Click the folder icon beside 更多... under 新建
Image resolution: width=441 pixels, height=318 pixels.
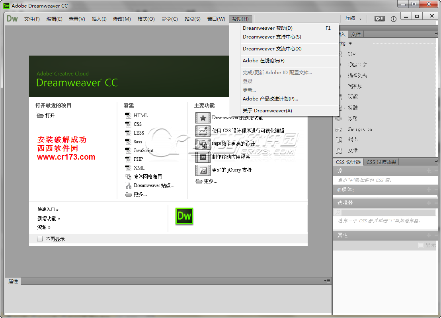(129, 195)
